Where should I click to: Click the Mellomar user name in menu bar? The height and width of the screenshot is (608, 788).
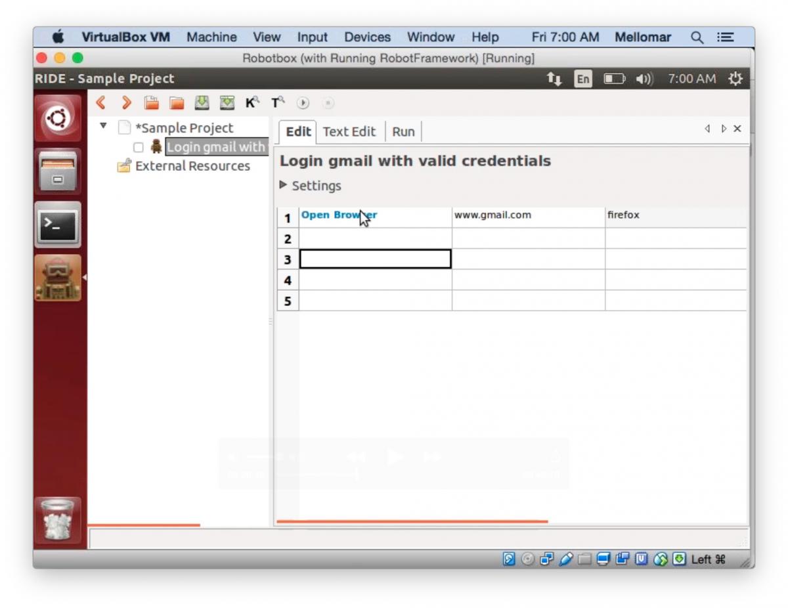(643, 37)
